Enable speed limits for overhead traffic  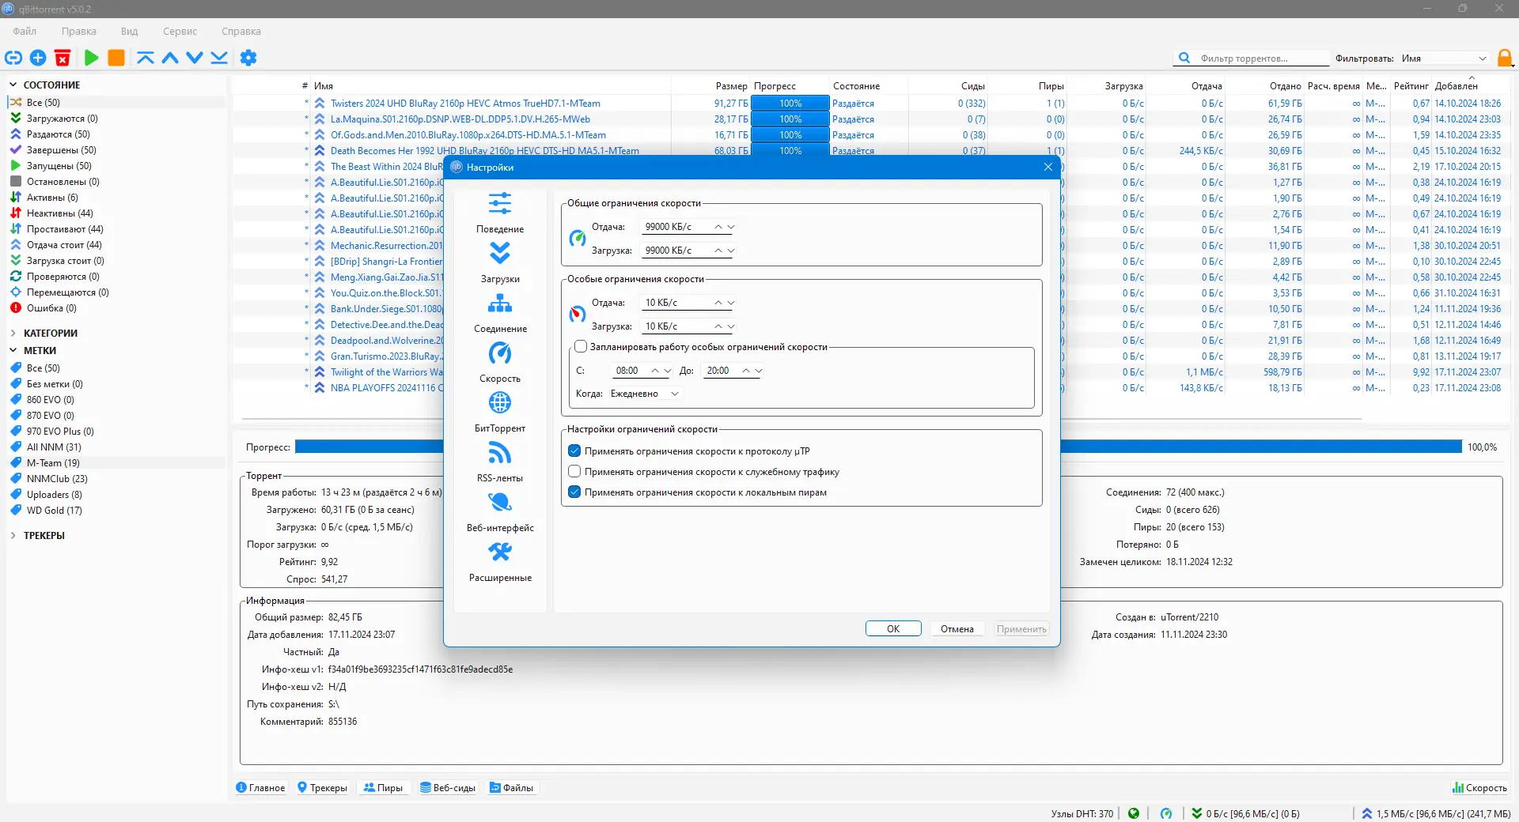tap(575, 472)
